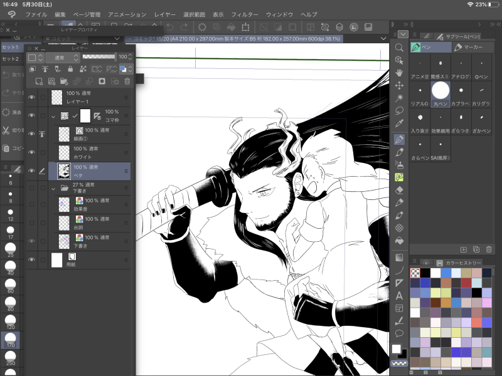Collapse the コマ枠 frame folder

[x=54, y=116]
